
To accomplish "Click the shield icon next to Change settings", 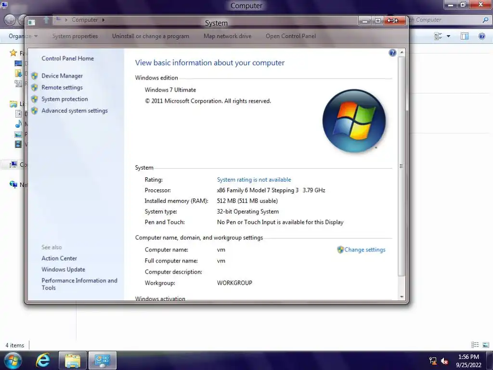I will (x=340, y=250).
